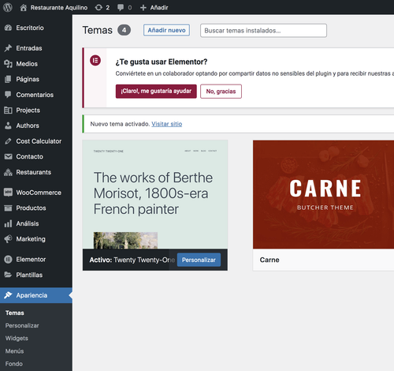Click the Projects icon in sidebar

point(8,111)
